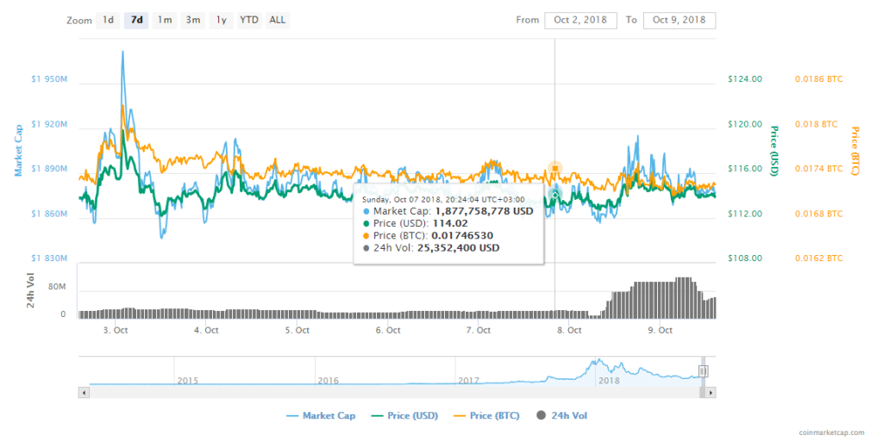This screenshot has width=883, height=448.
Task: Select the 1d zoom range
Action: click(108, 20)
